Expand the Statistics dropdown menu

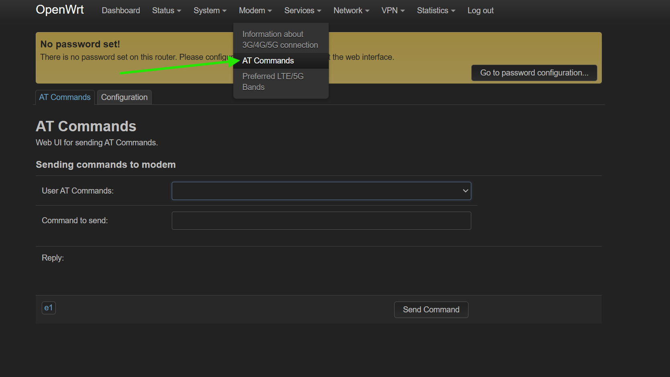(436, 10)
